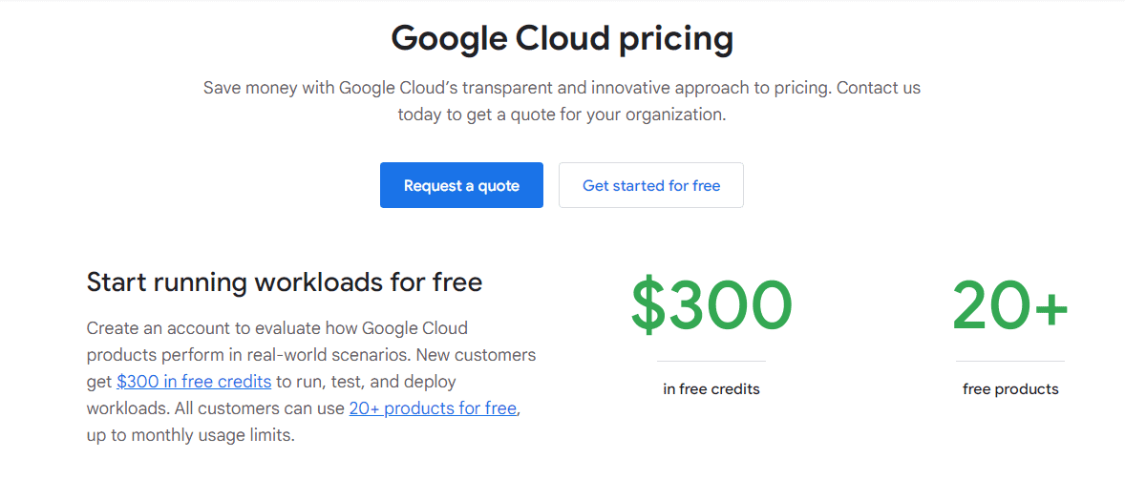Click 'Contact us' in the subtitle text
This screenshot has width=1125, height=480.
[x=879, y=88]
